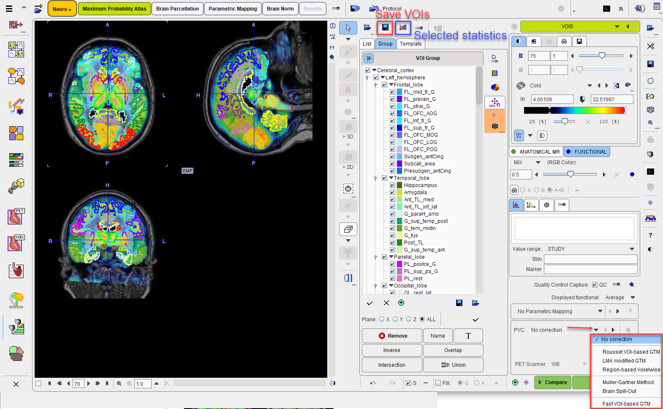Load VOI group with lower folder icon

pyautogui.click(x=475, y=303)
